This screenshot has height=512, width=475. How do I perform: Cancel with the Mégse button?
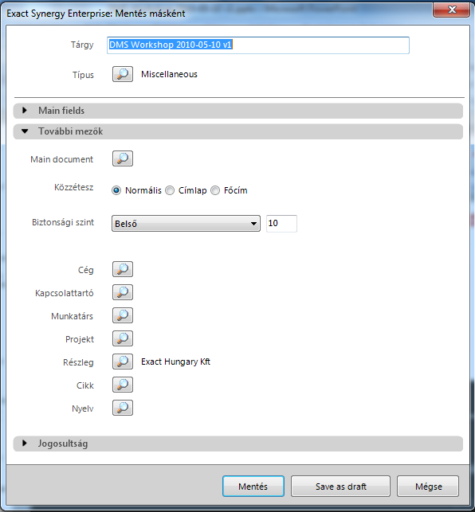click(x=428, y=487)
